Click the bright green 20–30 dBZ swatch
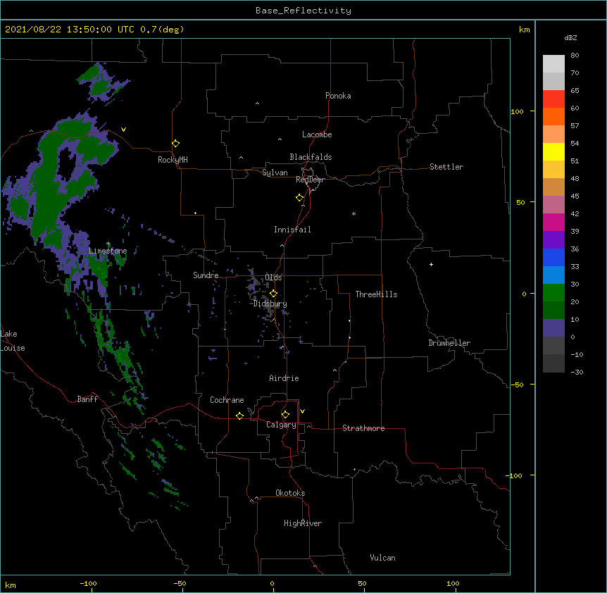The height and width of the screenshot is (593, 607). pyautogui.click(x=553, y=293)
